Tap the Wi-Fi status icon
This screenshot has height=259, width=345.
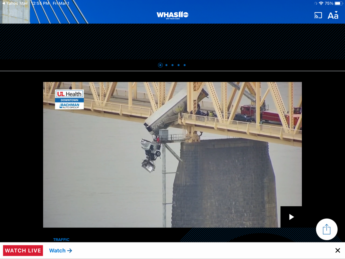[x=321, y=3]
